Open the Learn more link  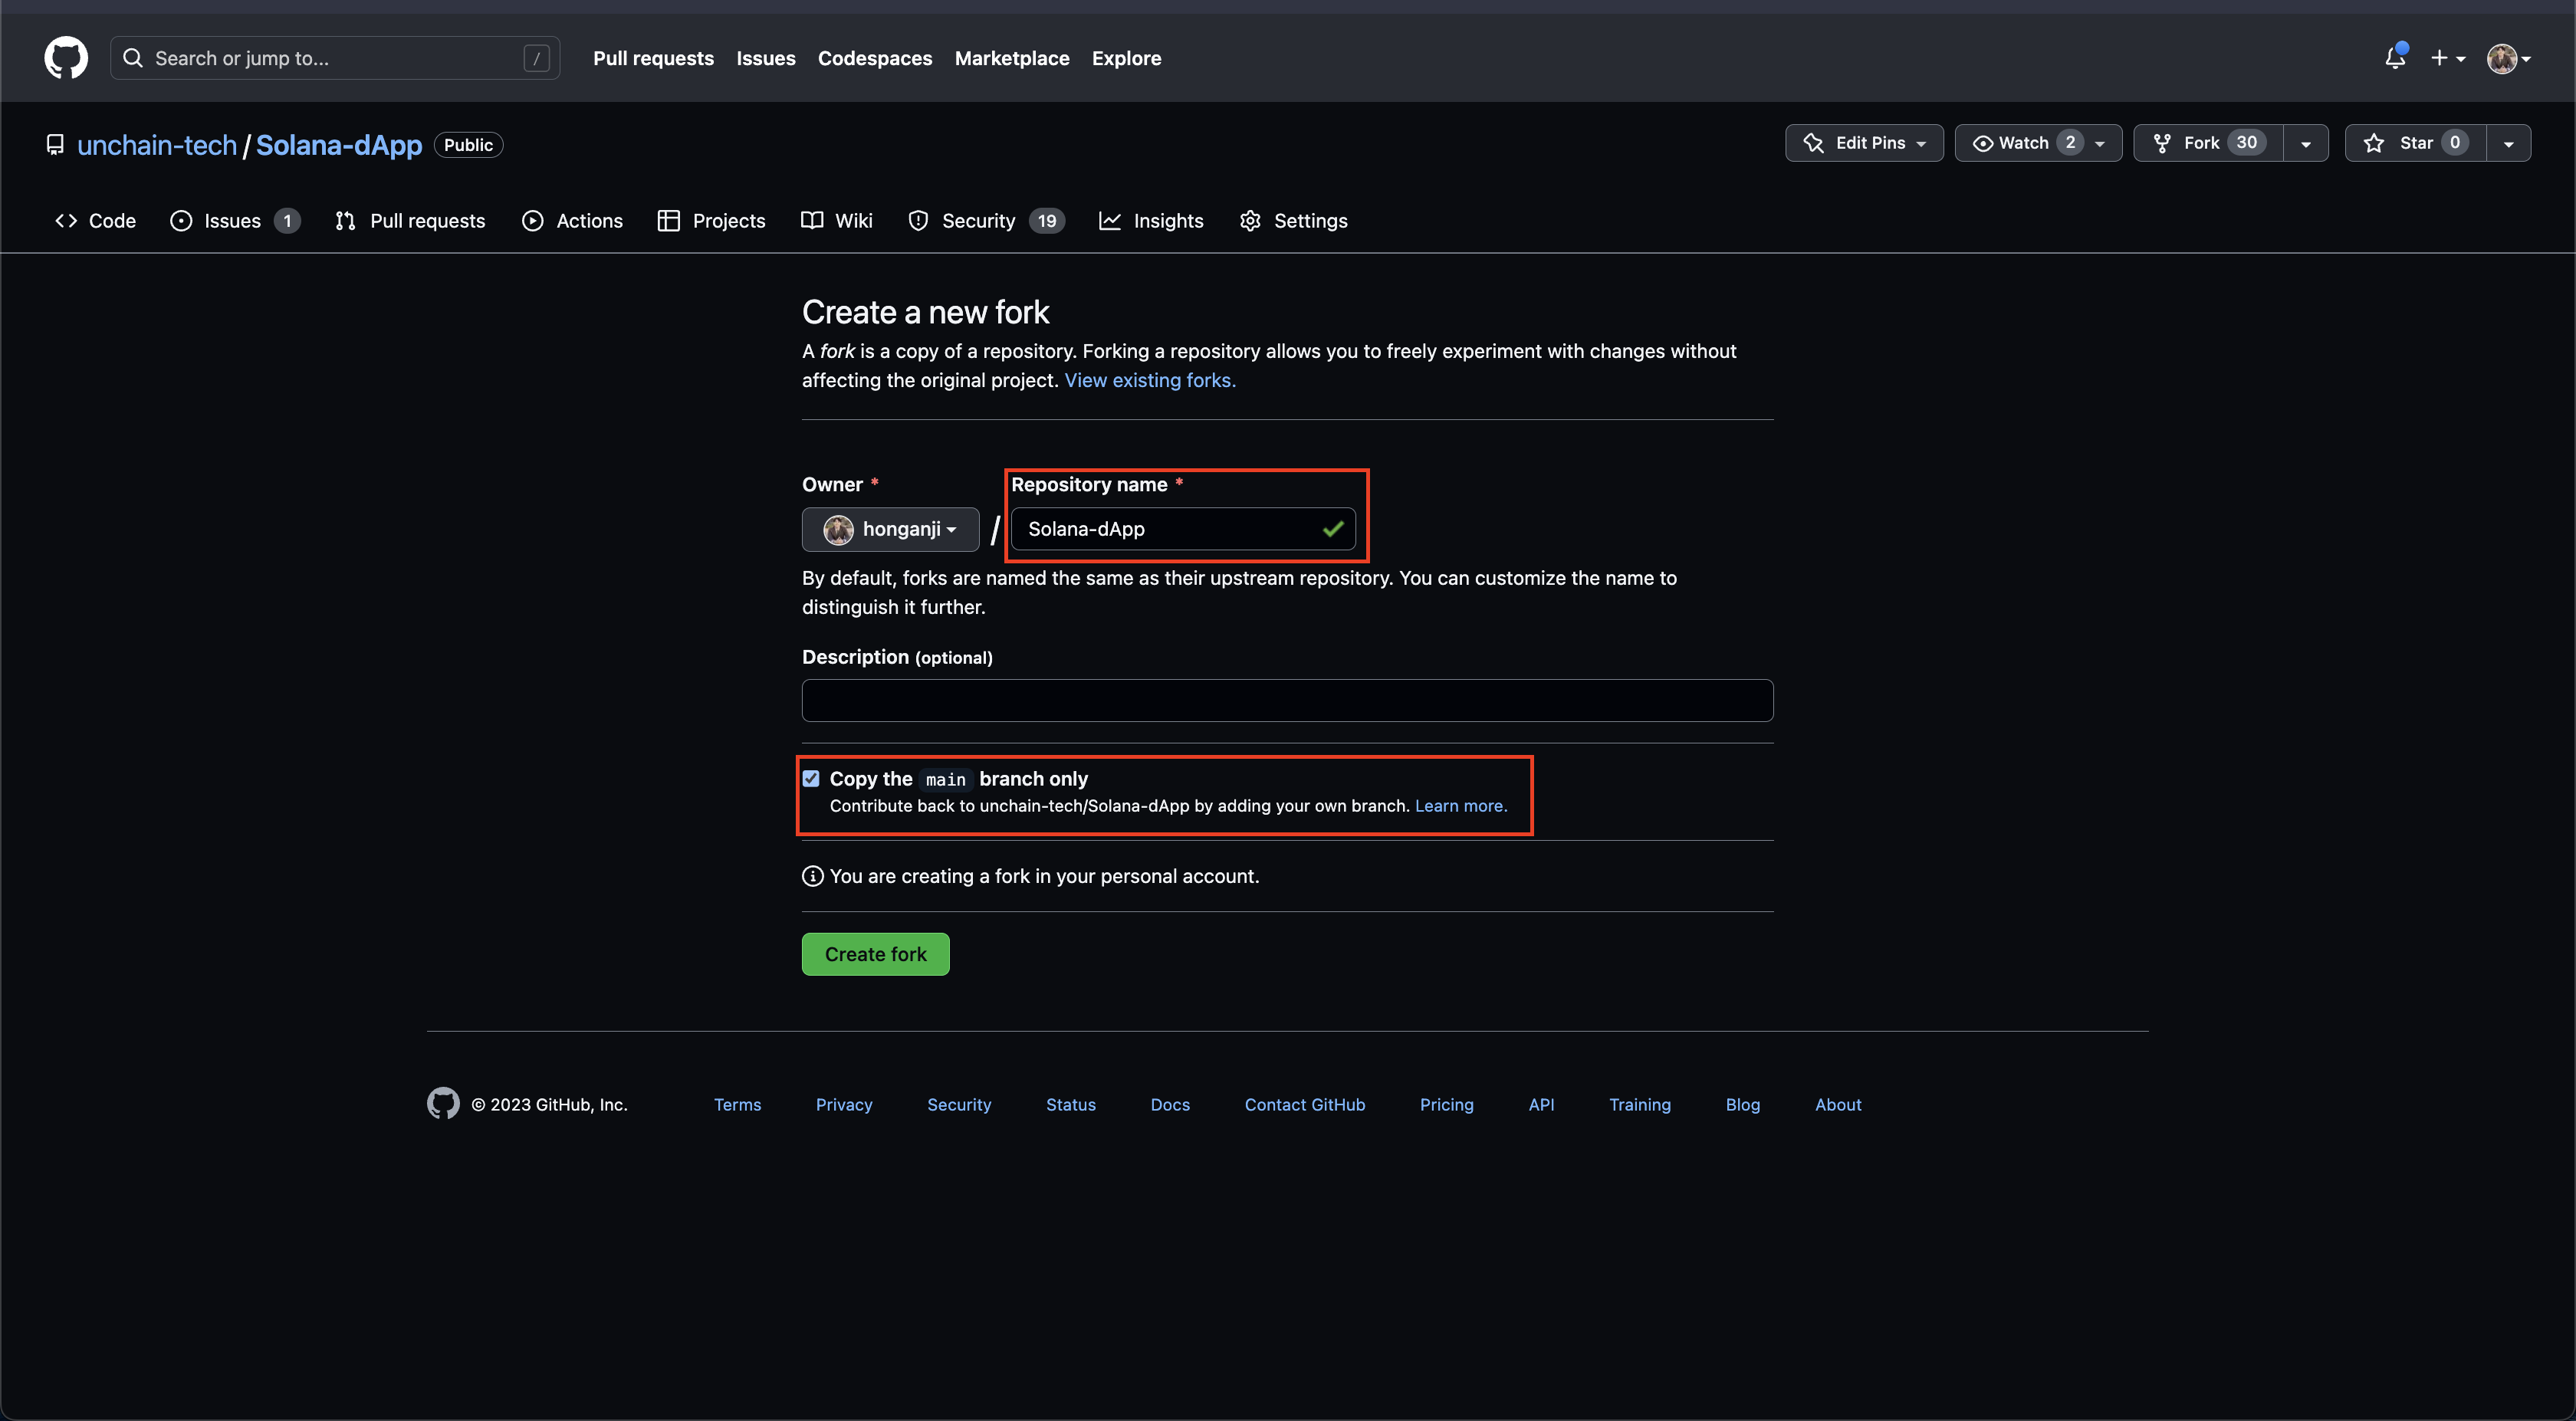point(1461,806)
